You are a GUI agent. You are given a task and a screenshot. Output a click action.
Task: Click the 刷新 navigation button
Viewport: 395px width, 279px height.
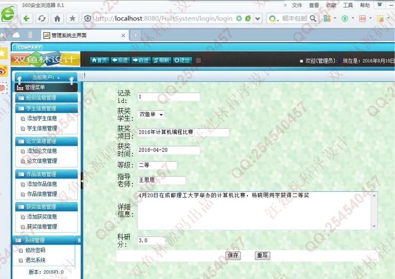click(161, 60)
